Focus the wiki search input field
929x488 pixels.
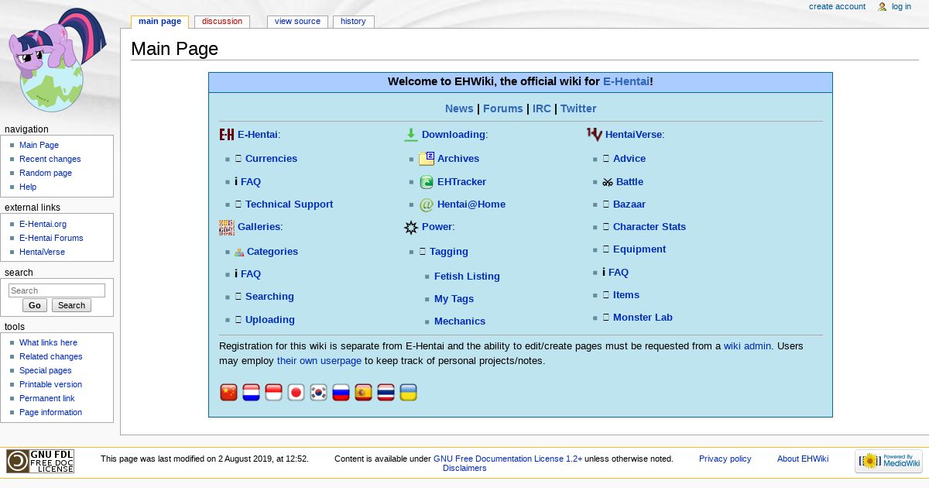coord(57,290)
